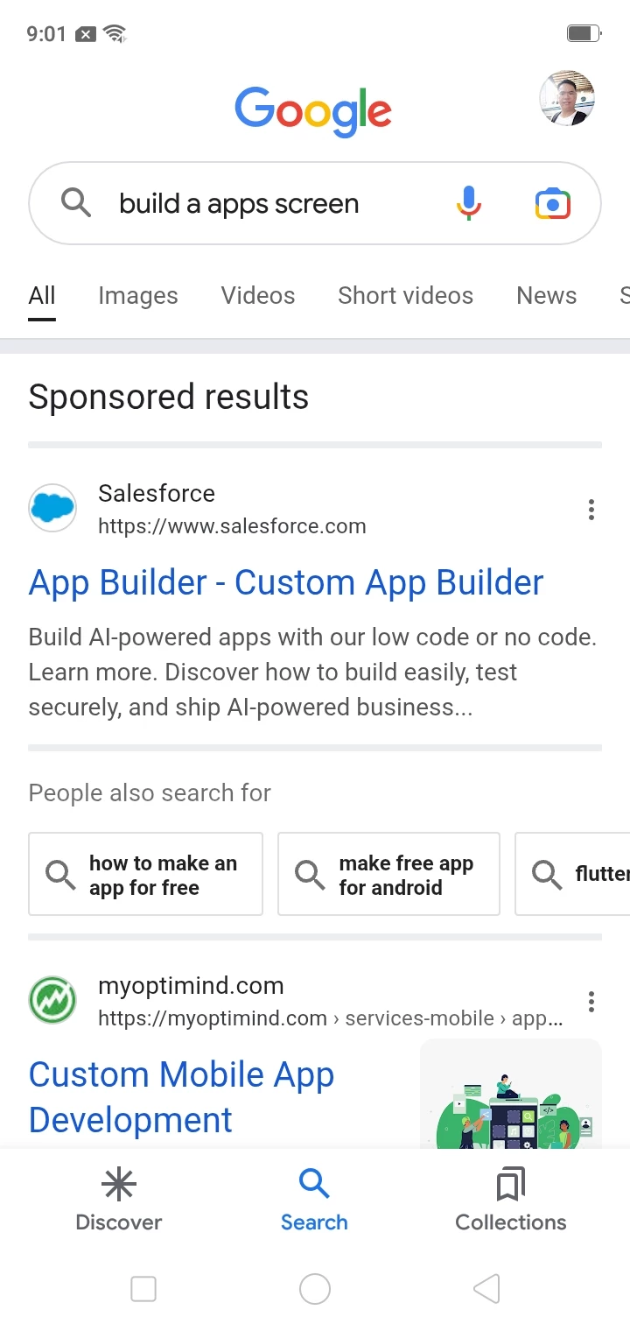Tap the voice search microphone icon

point(469,203)
